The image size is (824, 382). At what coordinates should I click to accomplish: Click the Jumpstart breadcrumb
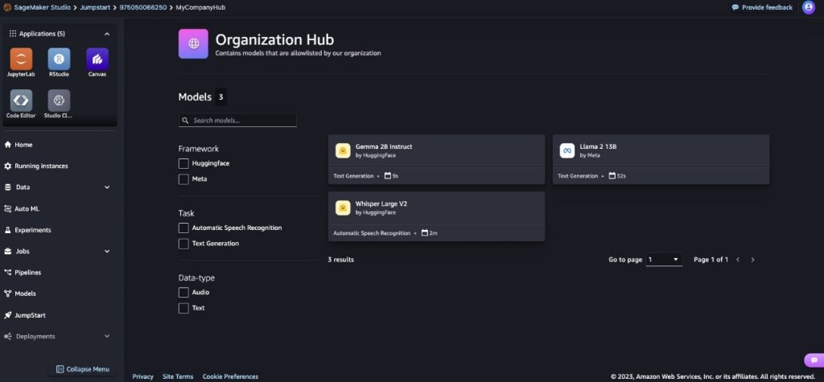(x=95, y=7)
